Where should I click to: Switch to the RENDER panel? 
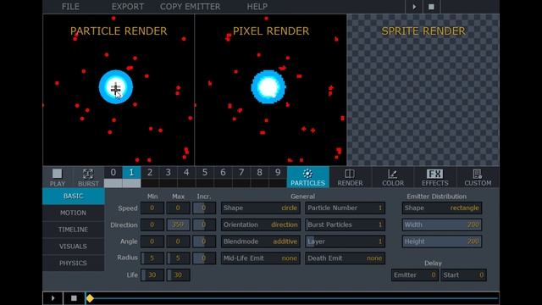pyautogui.click(x=350, y=177)
